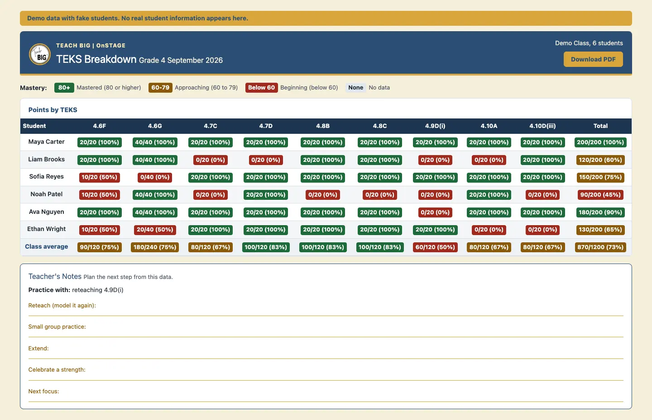
Task: Click class average 60/120 (50%) for 4.9D(i)
Action: click(435, 247)
